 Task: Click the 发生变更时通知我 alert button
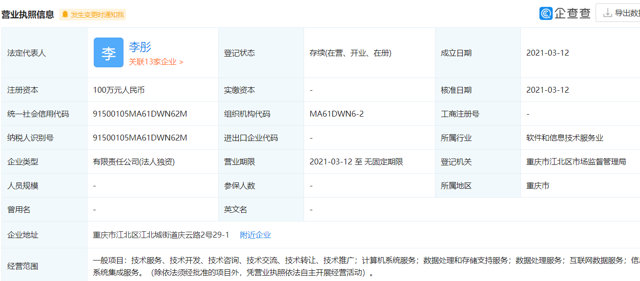(x=97, y=15)
